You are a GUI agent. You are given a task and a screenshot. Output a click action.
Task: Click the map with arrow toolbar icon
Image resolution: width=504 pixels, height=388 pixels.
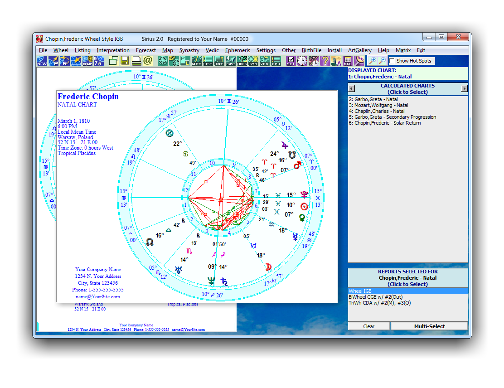point(76,61)
